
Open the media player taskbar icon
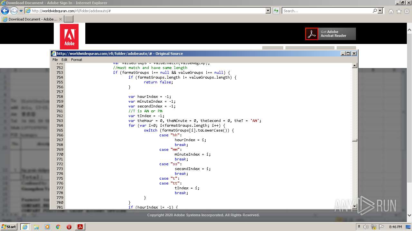point(47,227)
